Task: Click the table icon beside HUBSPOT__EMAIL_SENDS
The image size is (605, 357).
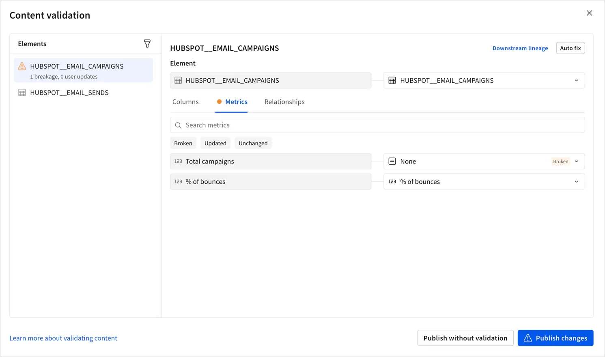Action: click(x=22, y=92)
